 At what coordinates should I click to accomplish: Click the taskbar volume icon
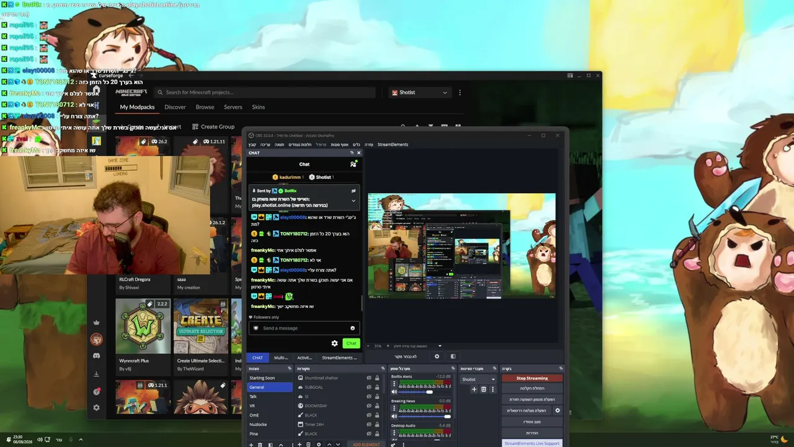click(40, 440)
